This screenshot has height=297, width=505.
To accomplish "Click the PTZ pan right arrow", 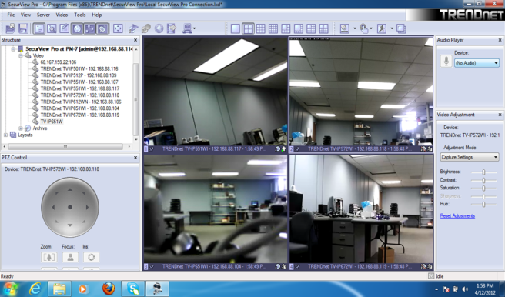I will [87, 207].
